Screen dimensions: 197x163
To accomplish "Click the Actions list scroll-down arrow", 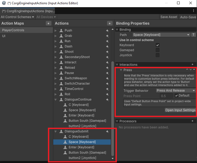I will point(113,158).
